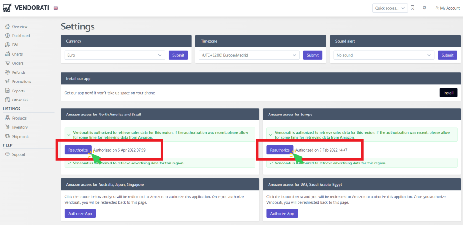
Task: Open Support help page
Action: (x=19, y=155)
